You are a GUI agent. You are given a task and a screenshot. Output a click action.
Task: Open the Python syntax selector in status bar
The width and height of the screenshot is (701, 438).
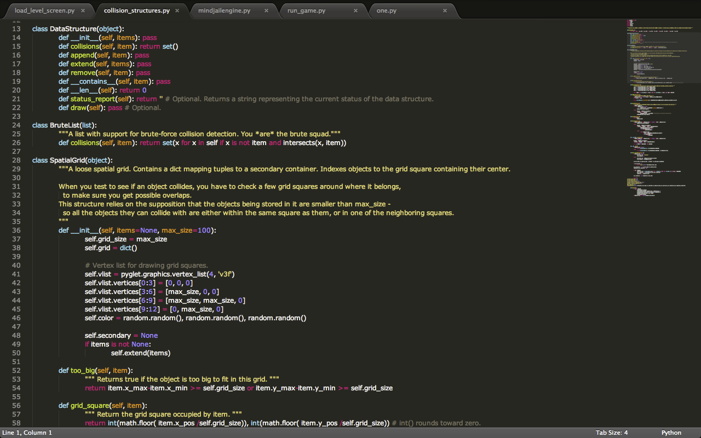click(671, 433)
